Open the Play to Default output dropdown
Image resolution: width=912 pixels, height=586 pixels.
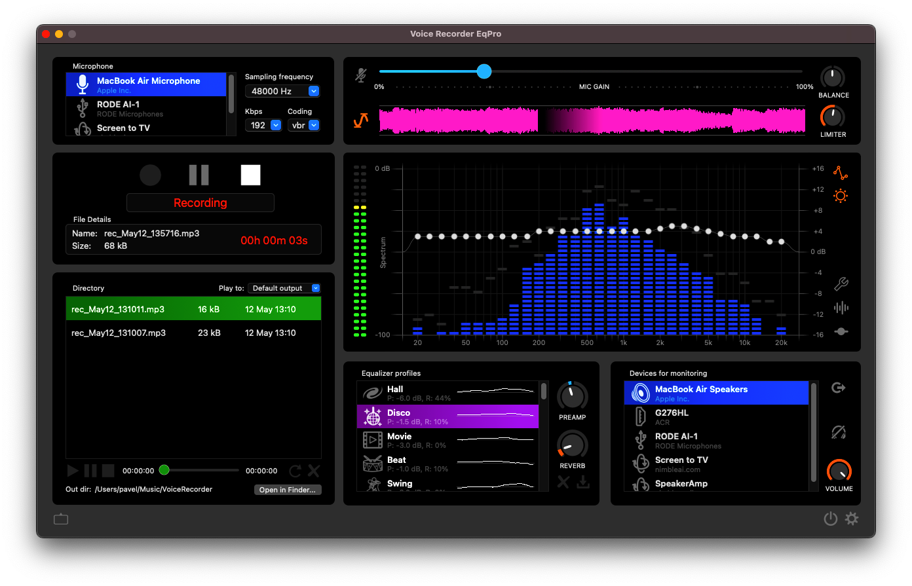(x=284, y=288)
